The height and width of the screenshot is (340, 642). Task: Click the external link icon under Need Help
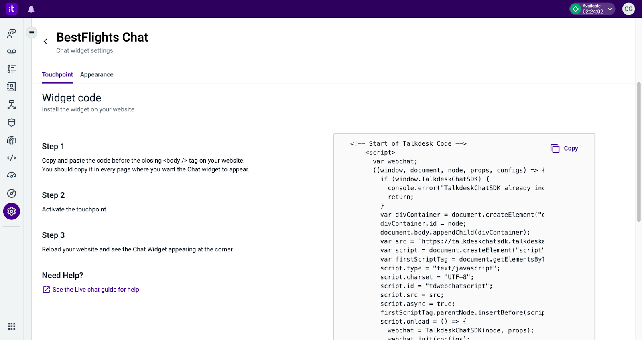(46, 290)
